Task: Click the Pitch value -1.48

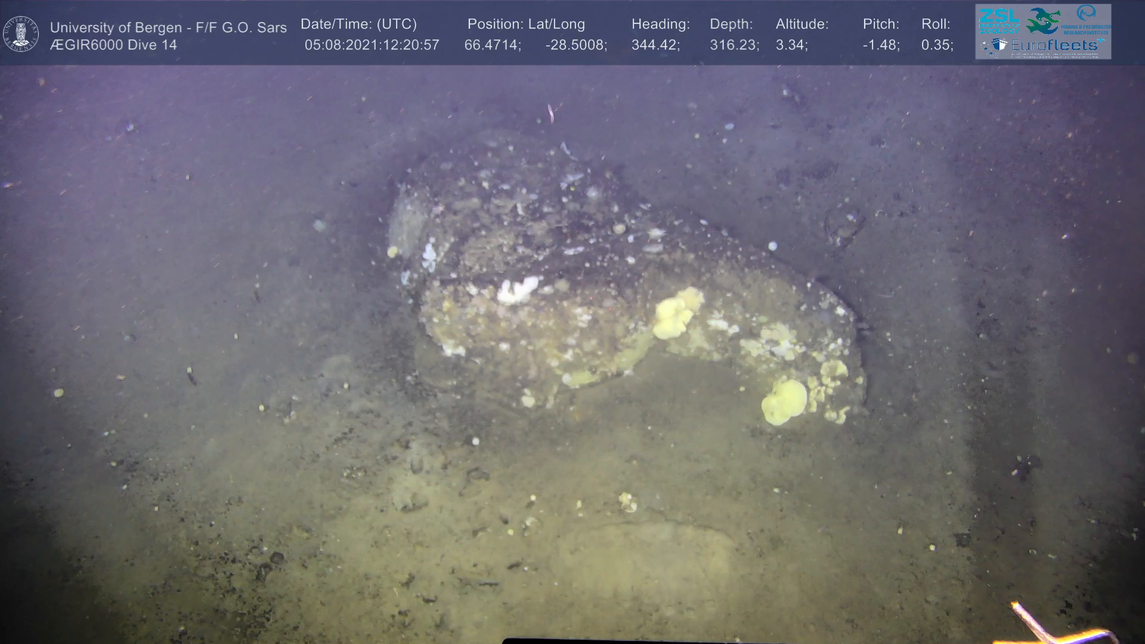Action: click(x=881, y=45)
